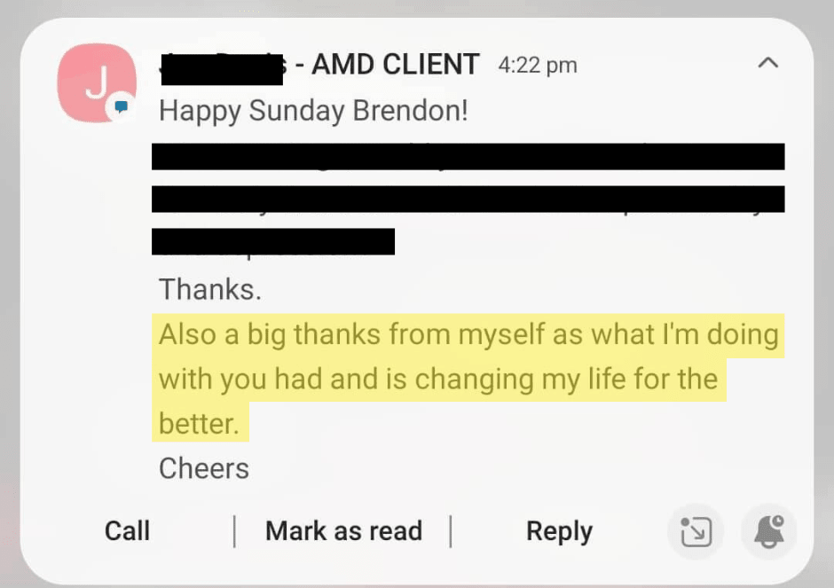The image size is (834, 588).
Task: Select the Call action
Action: (127, 530)
